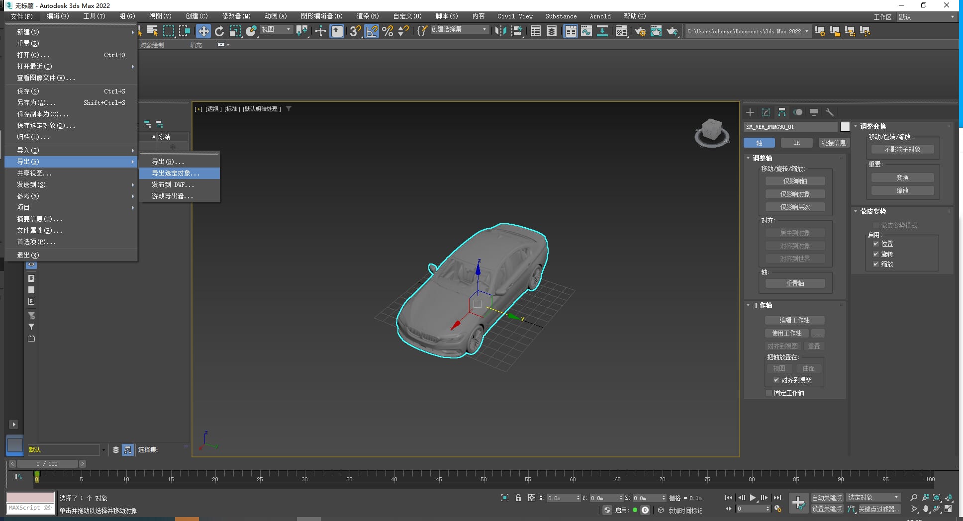
Task: Open the 选定对象 key filter dropdown
Action: 873,498
